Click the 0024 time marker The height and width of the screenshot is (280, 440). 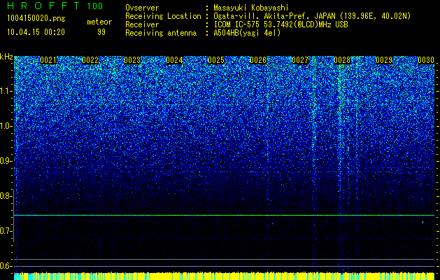(174, 60)
